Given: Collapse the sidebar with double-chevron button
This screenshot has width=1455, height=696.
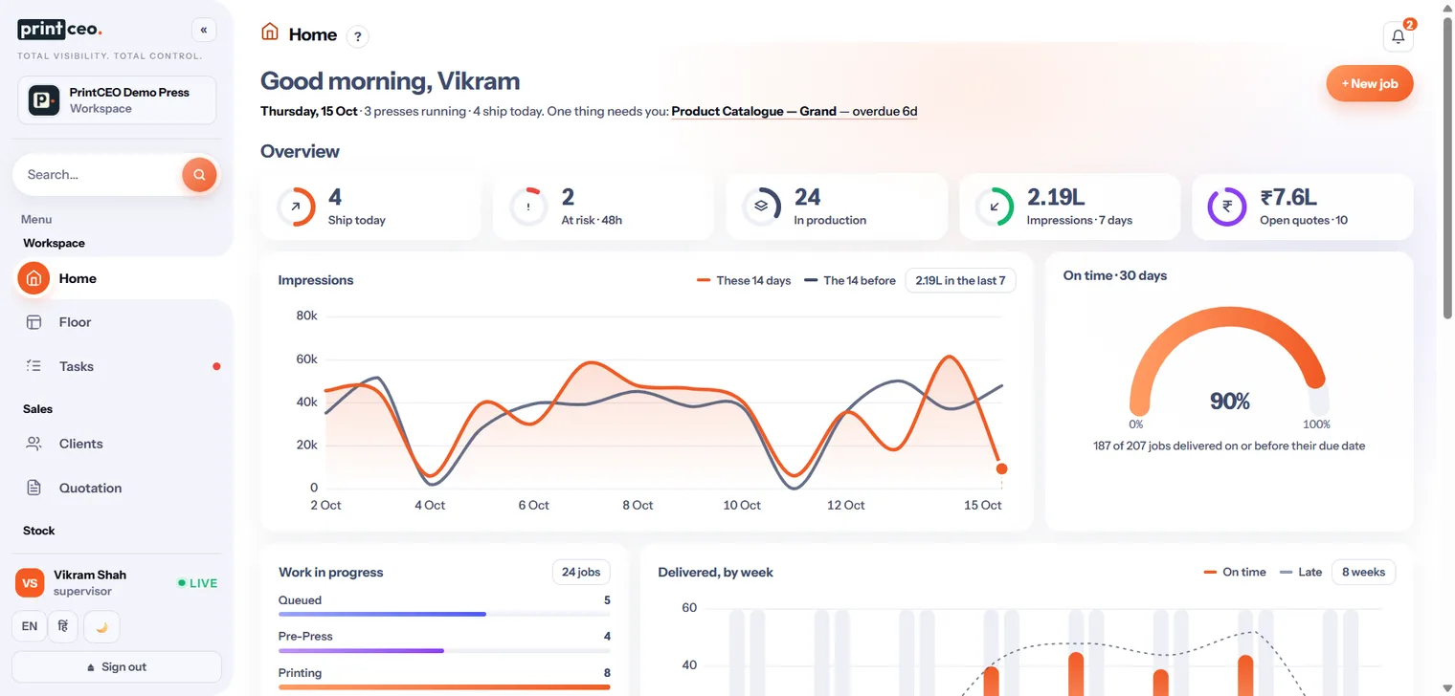Looking at the screenshot, I should pos(204,30).
